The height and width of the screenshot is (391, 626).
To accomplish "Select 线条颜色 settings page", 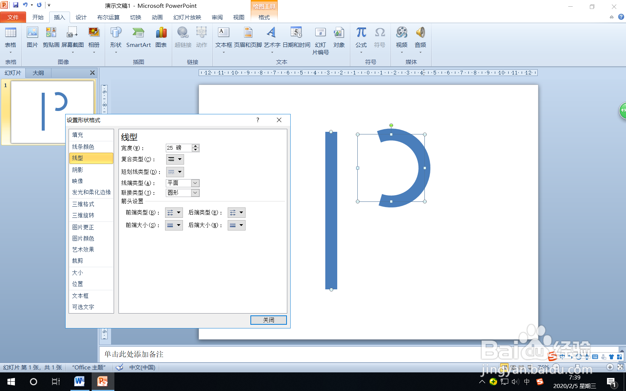I will tap(84, 146).
